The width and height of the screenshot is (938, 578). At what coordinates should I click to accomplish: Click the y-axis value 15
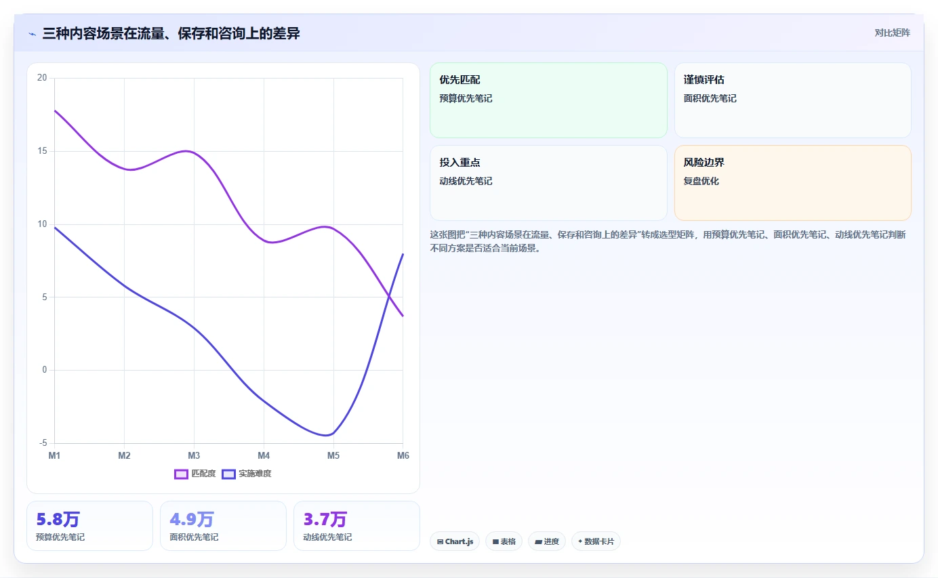tap(42, 151)
